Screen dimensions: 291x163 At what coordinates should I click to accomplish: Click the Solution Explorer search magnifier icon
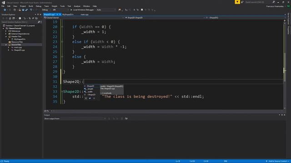39,22
